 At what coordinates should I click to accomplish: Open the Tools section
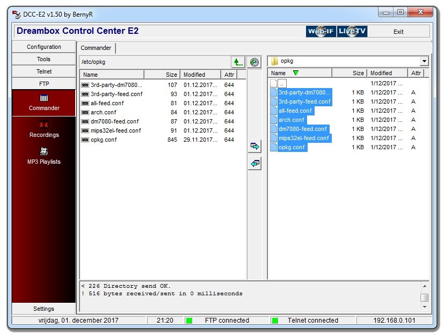pyautogui.click(x=44, y=59)
